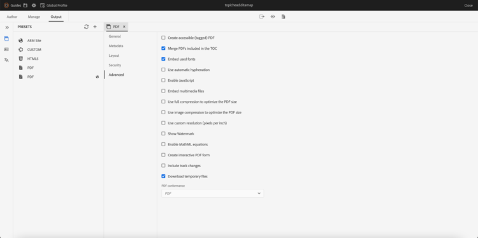Image resolution: width=478 pixels, height=238 pixels.
Task: Click the Close button in header
Action: click(468, 6)
